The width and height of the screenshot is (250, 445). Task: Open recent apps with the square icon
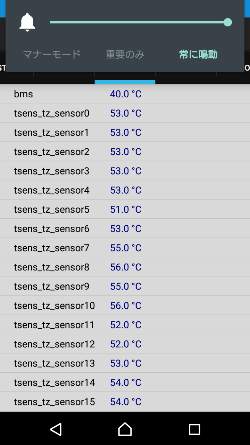coord(194,429)
